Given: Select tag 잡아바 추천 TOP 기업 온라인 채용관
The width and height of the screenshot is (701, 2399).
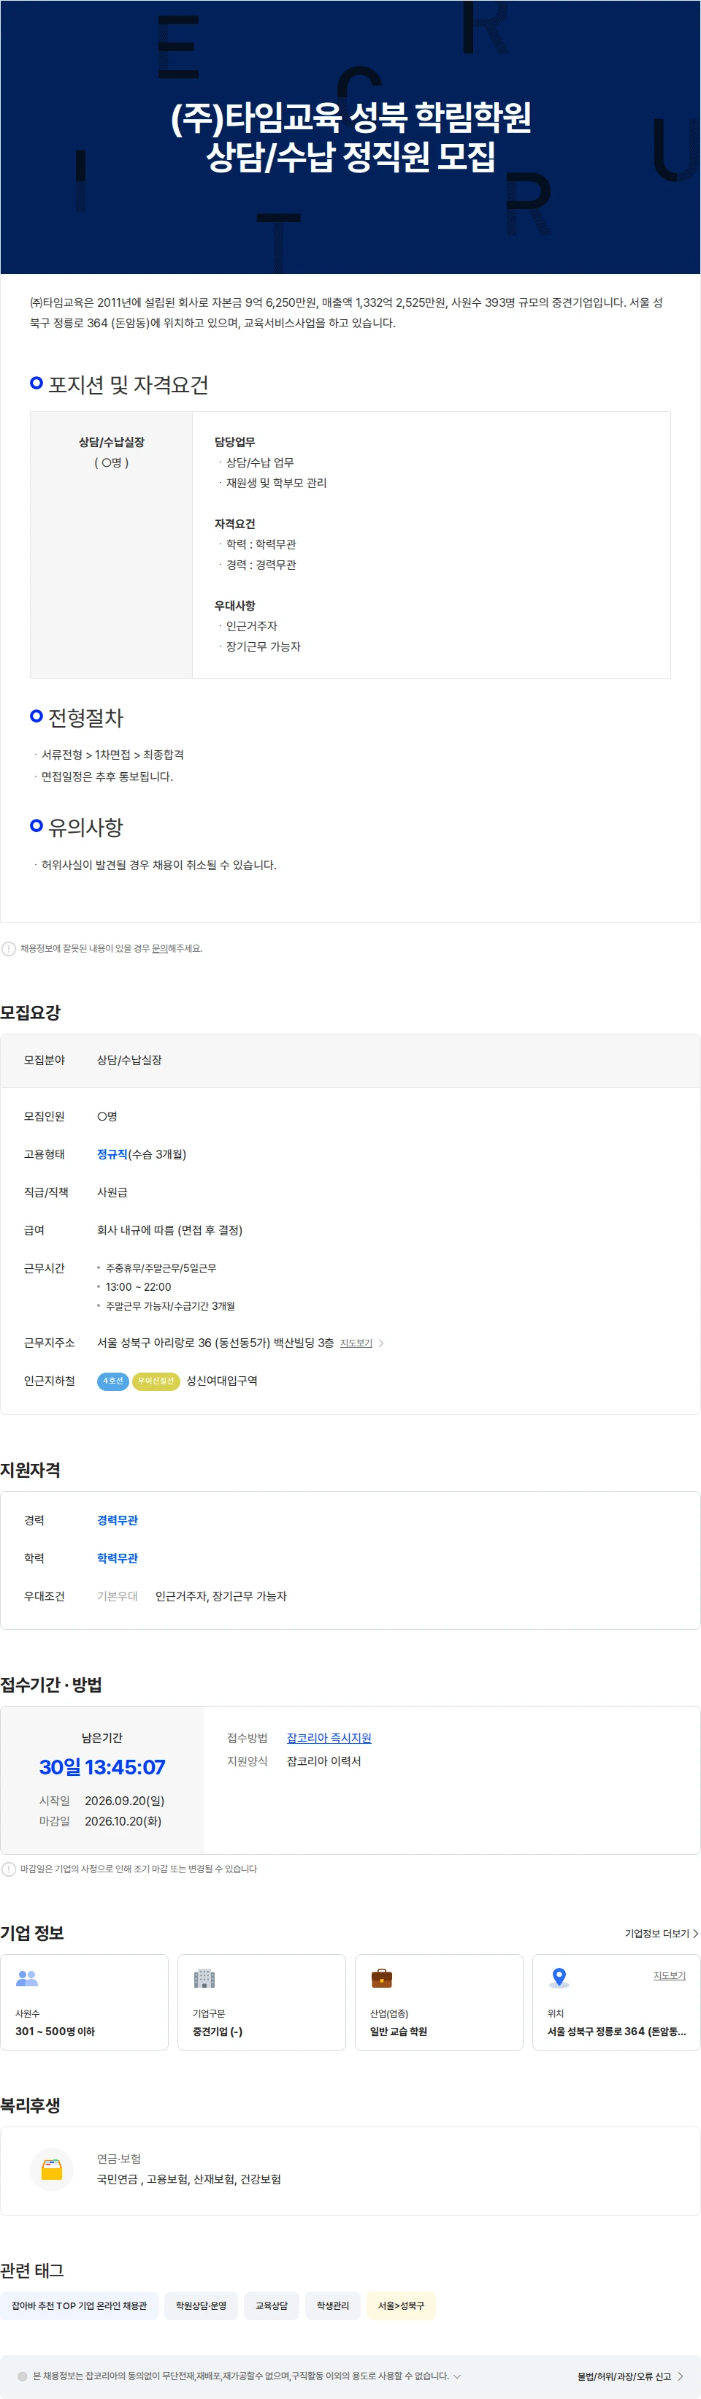Looking at the screenshot, I should click(x=79, y=2306).
